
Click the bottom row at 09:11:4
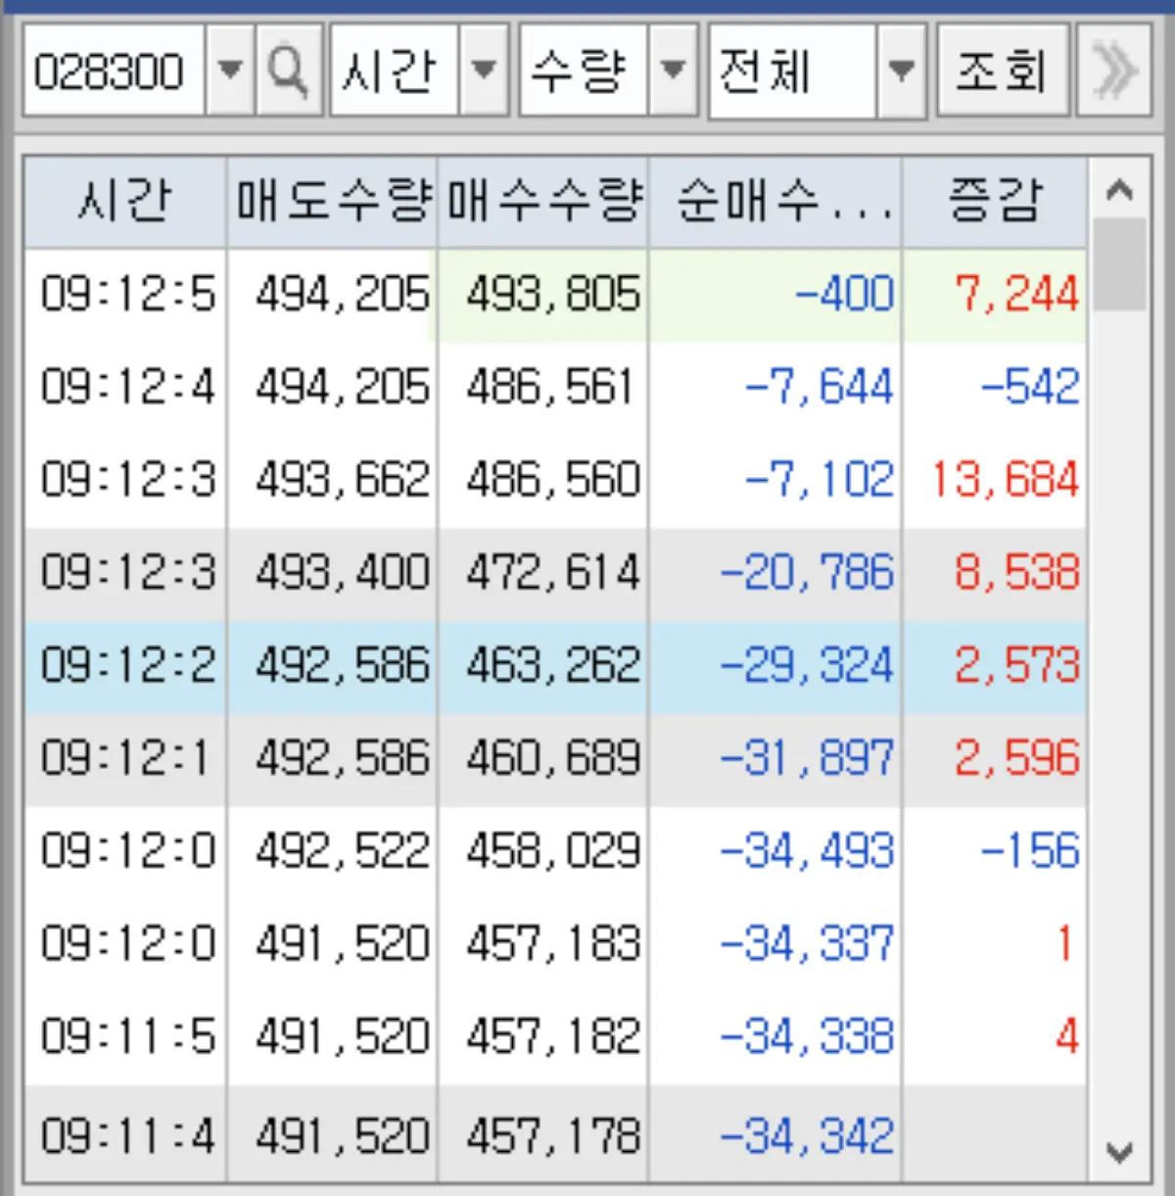tap(548, 1135)
